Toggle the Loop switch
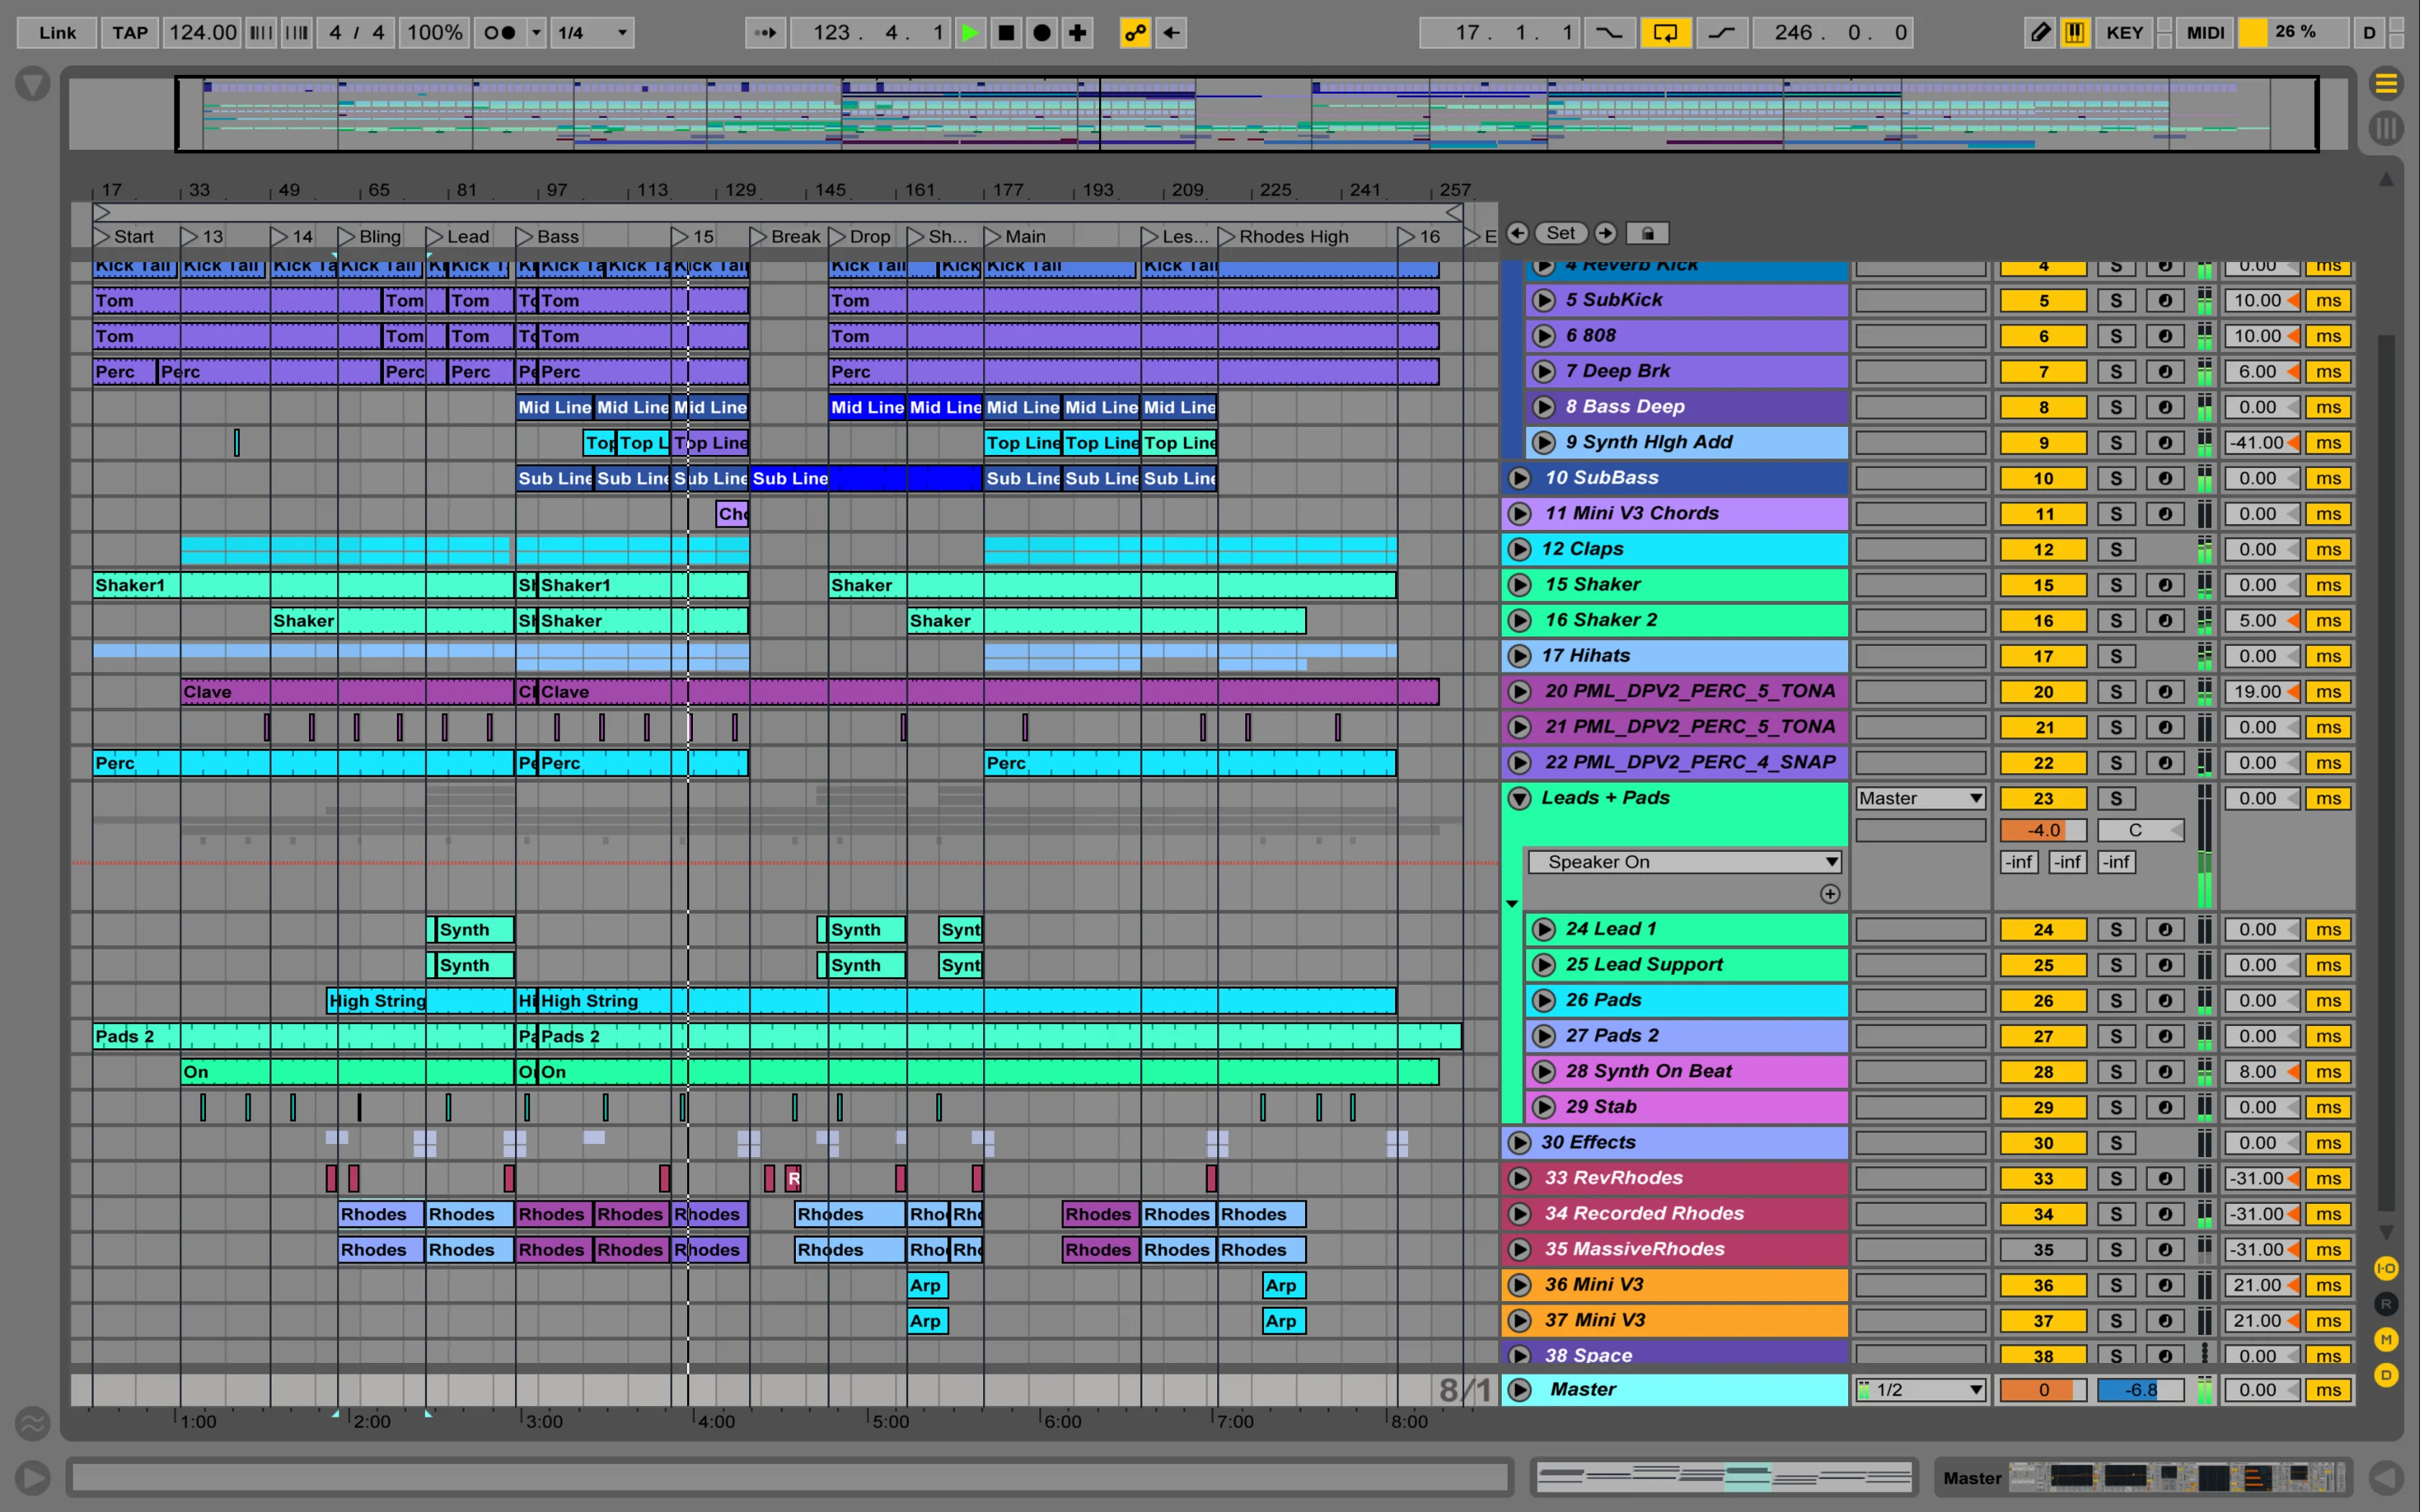The width and height of the screenshot is (2420, 1512). tap(1665, 33)
